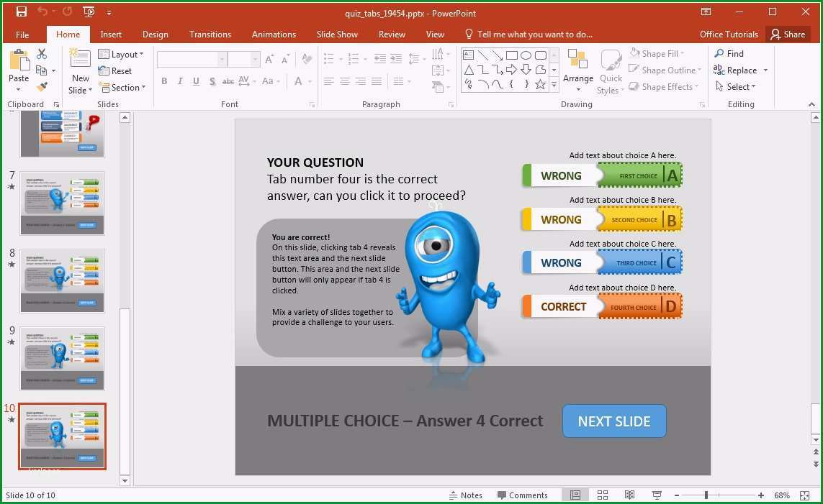Click the Fit slide to window icon

(804, 495)
